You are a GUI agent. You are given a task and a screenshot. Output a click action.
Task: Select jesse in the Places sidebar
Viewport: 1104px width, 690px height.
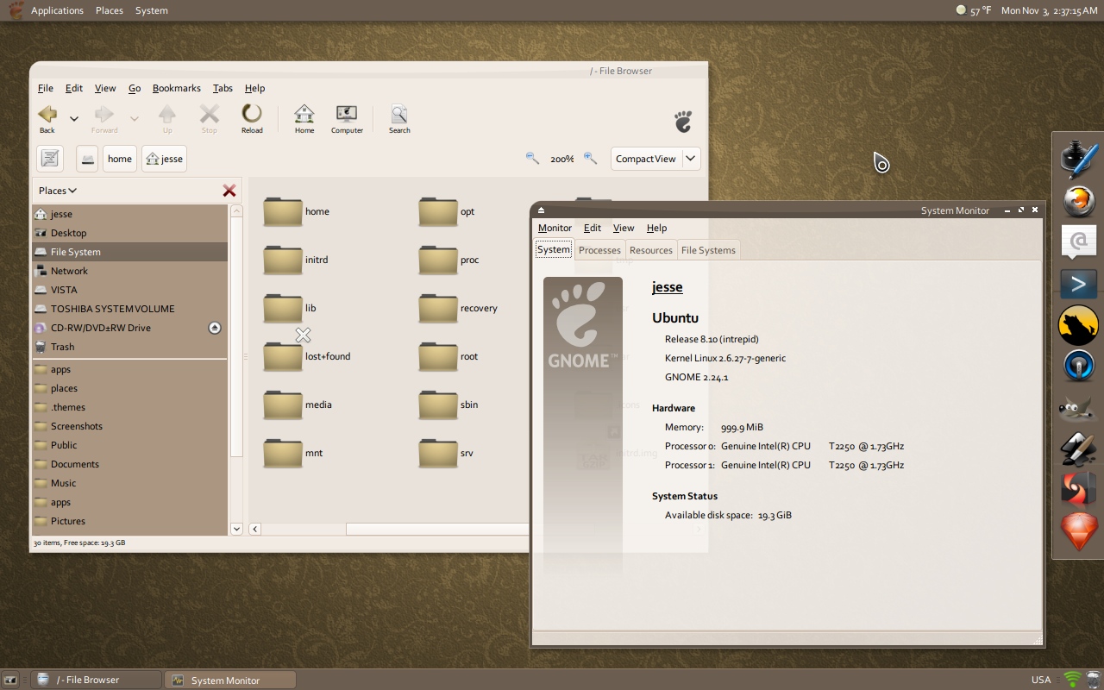click(130, 214)
